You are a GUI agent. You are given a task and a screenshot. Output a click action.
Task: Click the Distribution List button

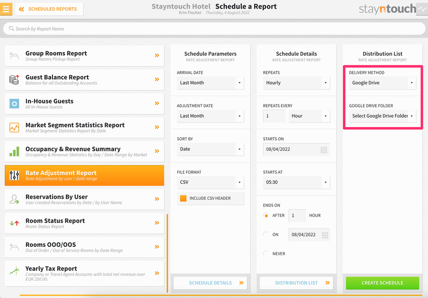pos(296,283)
